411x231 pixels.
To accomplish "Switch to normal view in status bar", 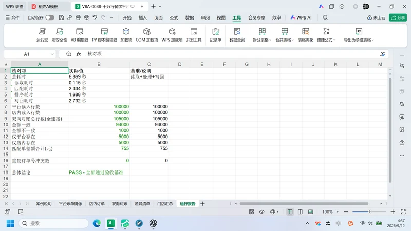I will (x=290, y=211).
